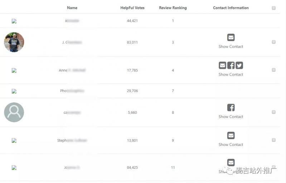Image resolution: width=286 pixels, height=183 pixels.
Task: Click the email icon for rank 11 reviewer
Action: click(x=231, y=162)
